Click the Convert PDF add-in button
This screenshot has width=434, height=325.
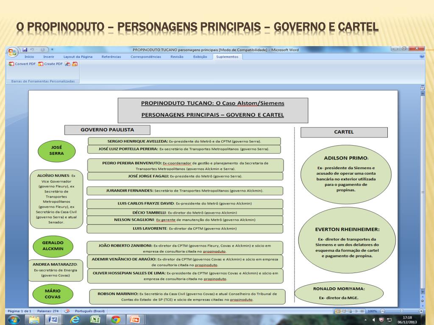[x=22, y=64]
